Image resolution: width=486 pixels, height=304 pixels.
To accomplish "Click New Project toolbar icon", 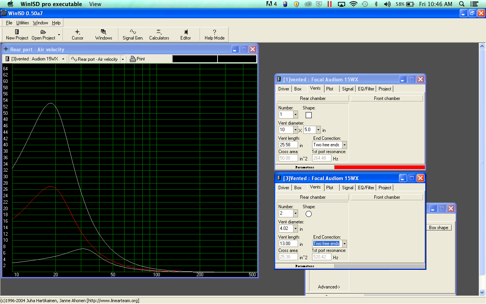I will pos(17,34).
